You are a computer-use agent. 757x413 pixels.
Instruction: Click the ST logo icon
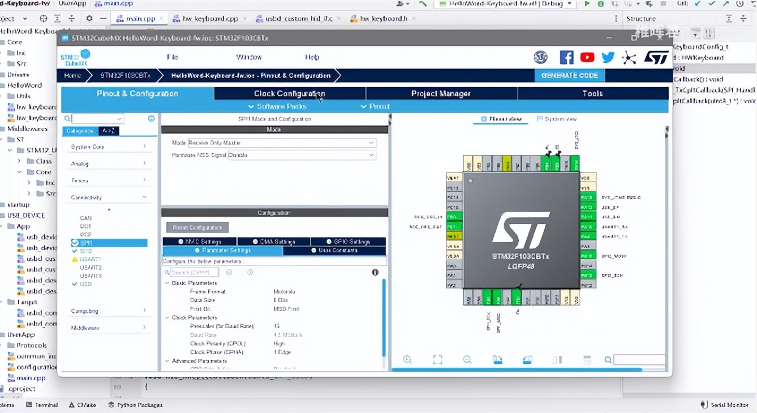(656, 57)
